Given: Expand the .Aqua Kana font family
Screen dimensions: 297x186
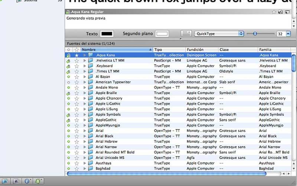Looking at the screenshot, I should (x=85, y=55).
